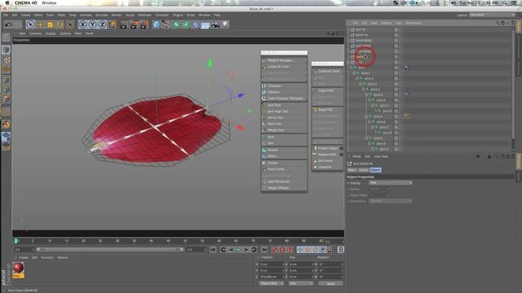Click Weights Manager in Character palette
The image size is (522, 293).
(284, 60)
